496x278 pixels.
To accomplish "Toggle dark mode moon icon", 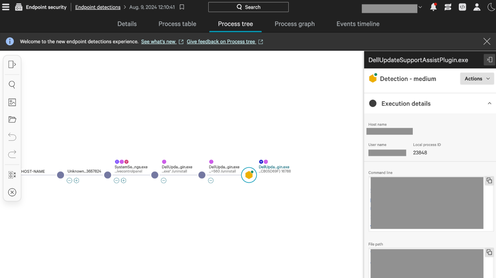I will 491,7.
